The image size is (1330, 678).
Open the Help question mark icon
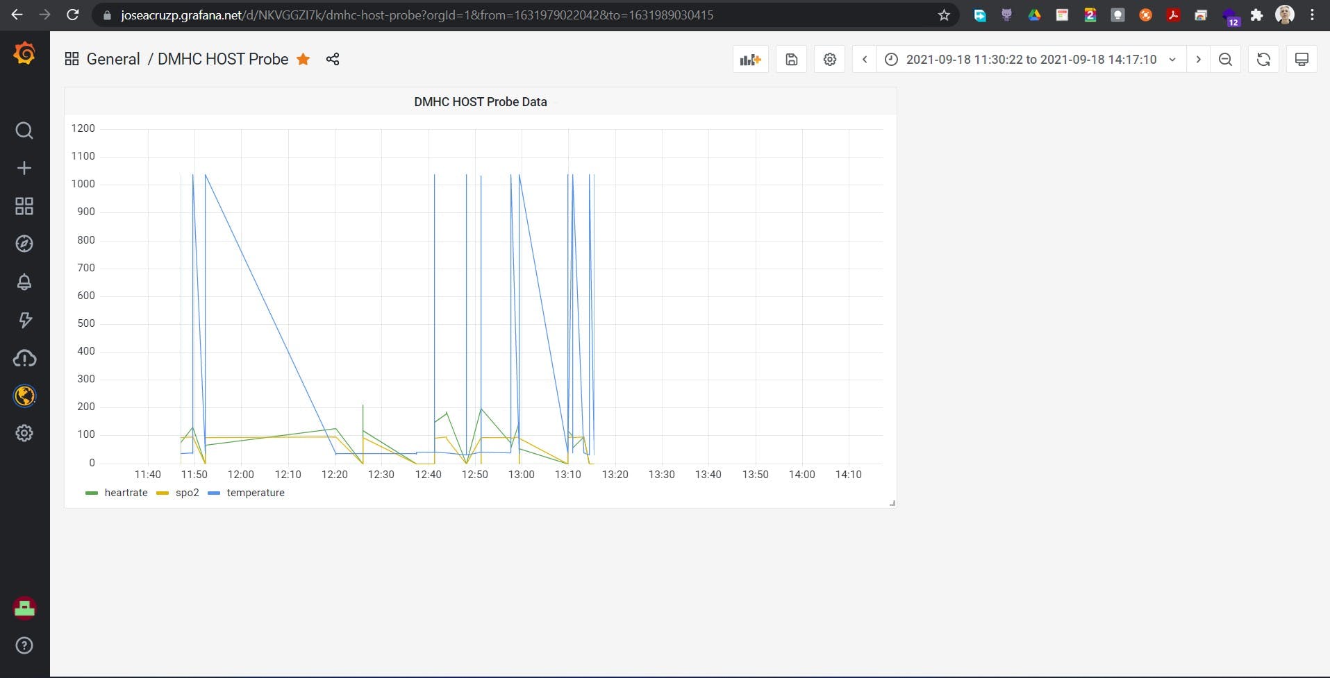click(24, 645)
